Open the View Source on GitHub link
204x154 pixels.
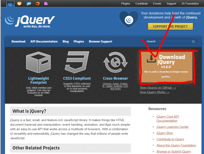pos(158,88)
